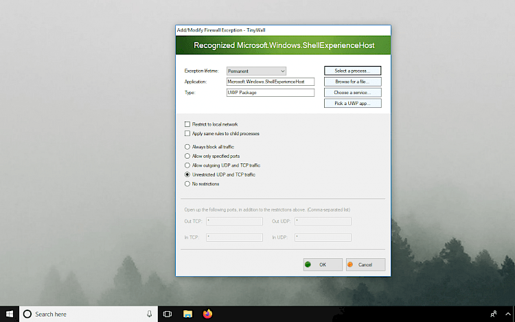The width and height of the screenshot is (515, 322).
Task: Open Task View from the taskbar
Action: click(167, 314)
